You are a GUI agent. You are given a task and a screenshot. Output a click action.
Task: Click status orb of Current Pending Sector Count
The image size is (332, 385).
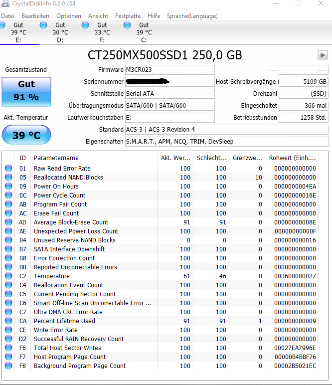tap(8, 294)
